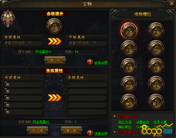Select the 鞋子 slot medallion
The width and height of the screenshot is (176, 138).
(156, 102)
